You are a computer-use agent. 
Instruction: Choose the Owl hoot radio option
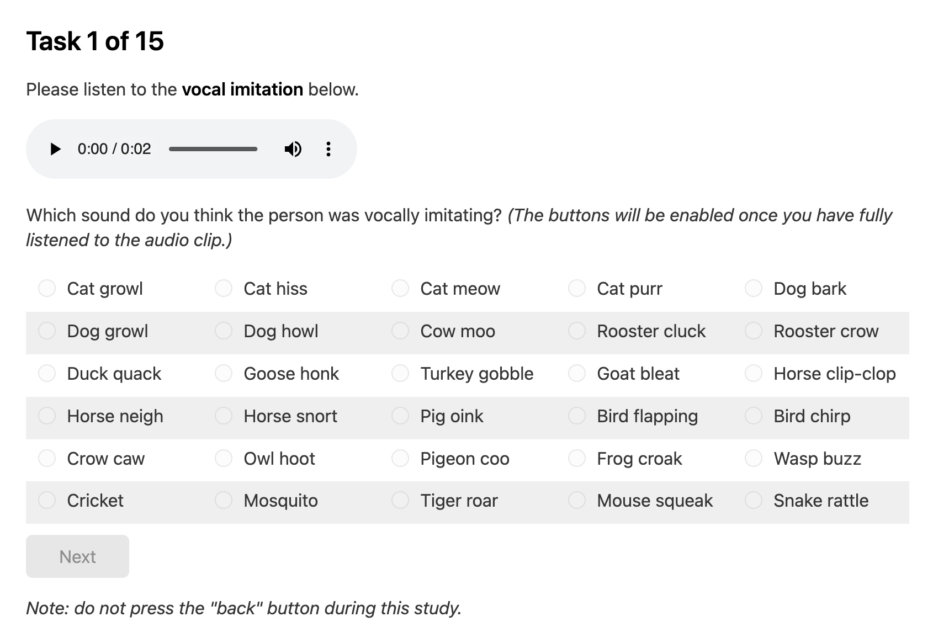click(x=224, y=458)
